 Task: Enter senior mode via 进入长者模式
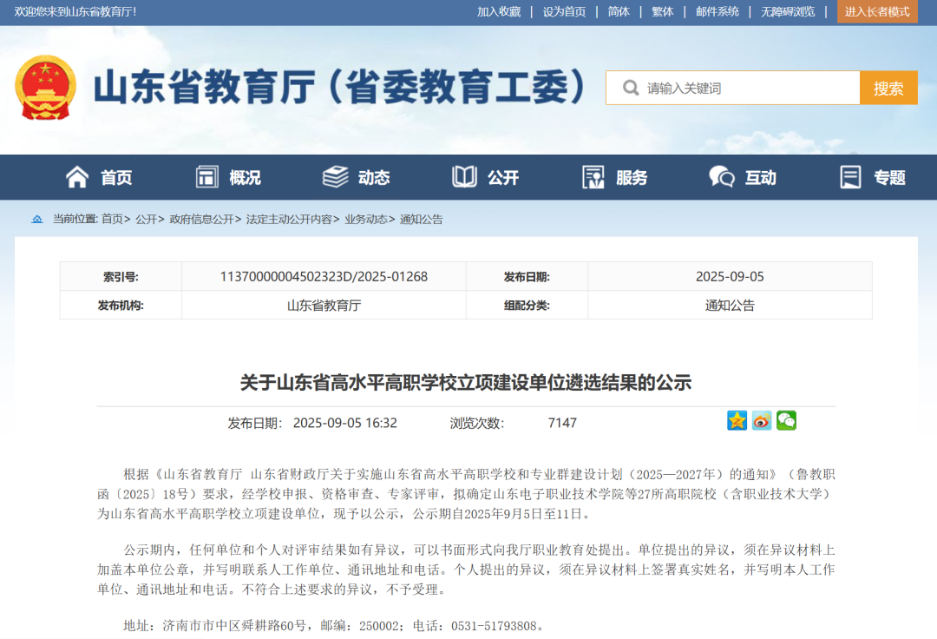point(877,11)
